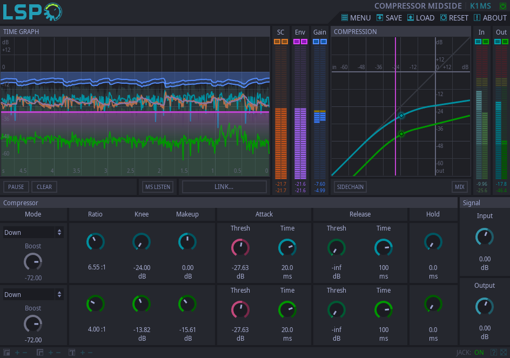Click the green Ratio knob set to 4.00:1
This screenshot has height=358, width=510.
pyautogui.click(x=95, y=305)
